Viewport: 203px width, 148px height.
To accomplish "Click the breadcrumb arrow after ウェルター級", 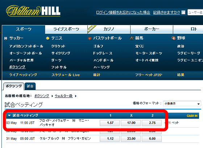I will (76, 96).
